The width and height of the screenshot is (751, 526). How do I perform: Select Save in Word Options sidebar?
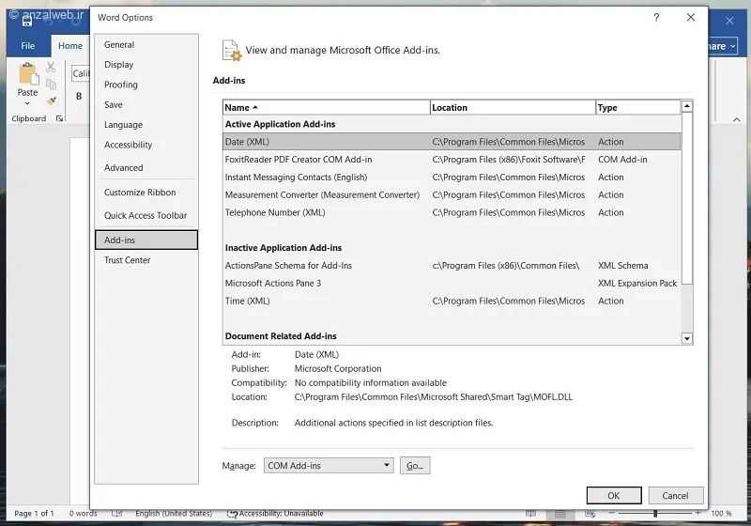pos(146,105)
